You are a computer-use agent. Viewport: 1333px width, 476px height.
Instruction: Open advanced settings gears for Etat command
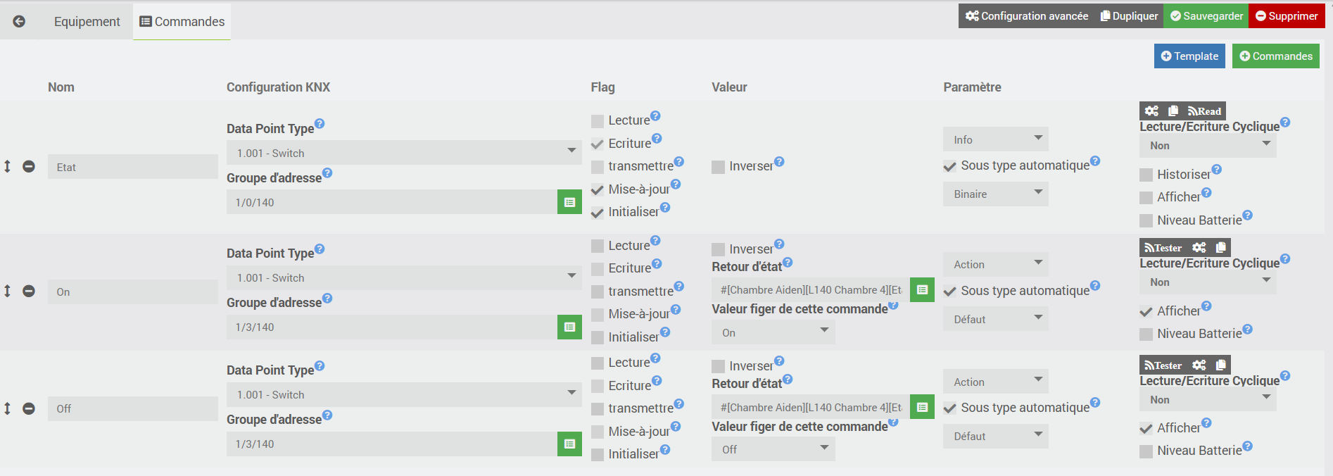click(1151, 111)
